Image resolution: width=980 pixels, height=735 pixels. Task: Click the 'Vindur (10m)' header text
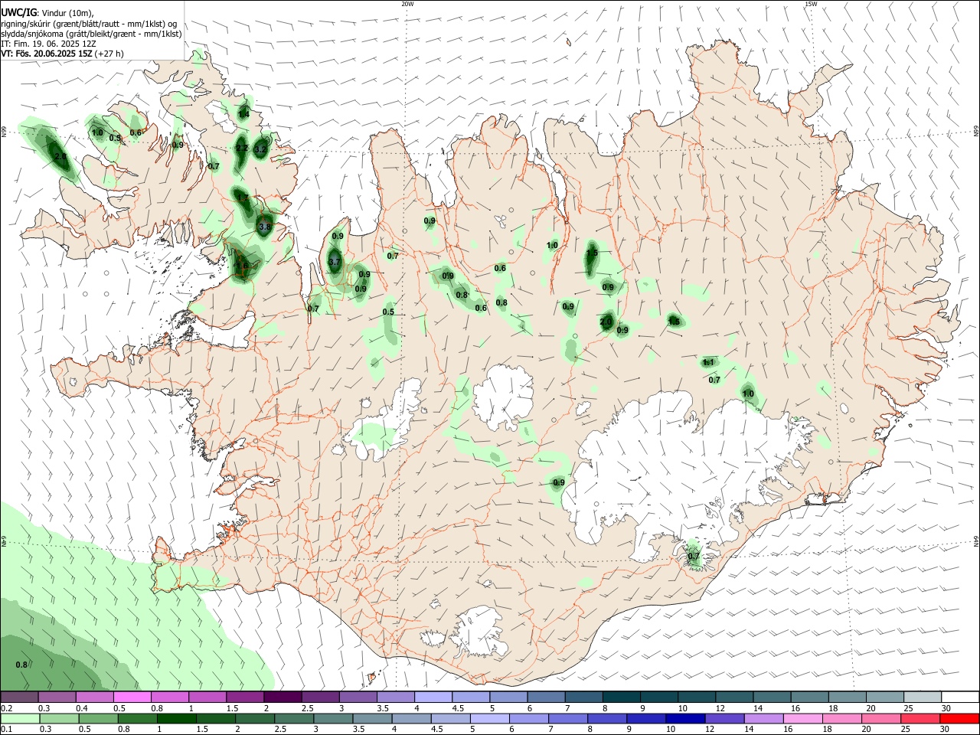(67, 13)
